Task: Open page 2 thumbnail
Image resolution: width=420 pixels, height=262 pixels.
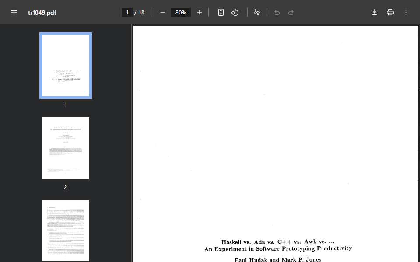Action: [66, 148]
